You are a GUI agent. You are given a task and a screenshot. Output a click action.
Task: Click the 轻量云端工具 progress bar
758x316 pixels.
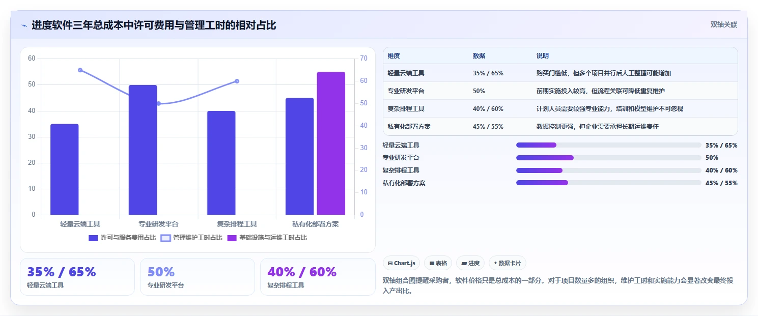click(x=609, y=145)
